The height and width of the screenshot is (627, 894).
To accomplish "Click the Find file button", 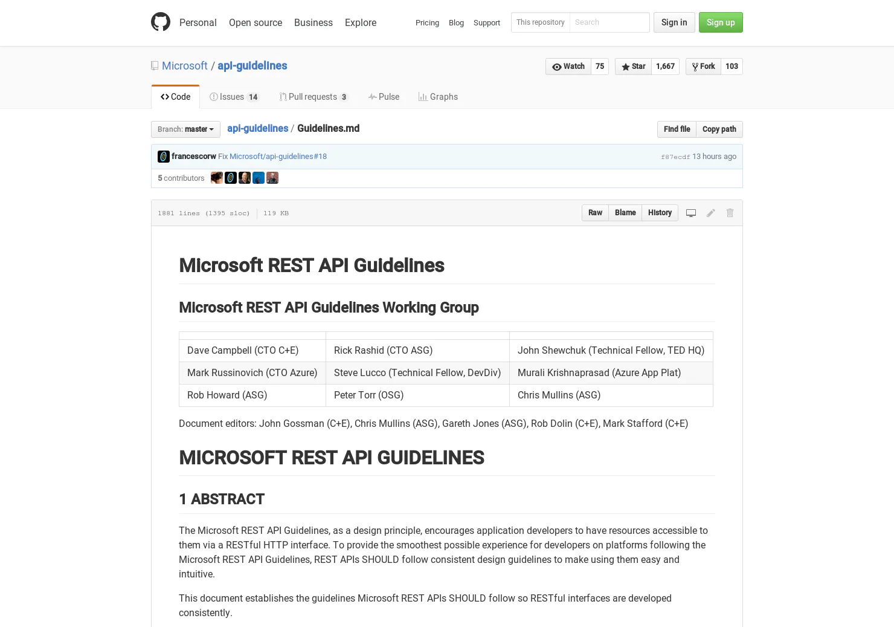I will (677, 129).
